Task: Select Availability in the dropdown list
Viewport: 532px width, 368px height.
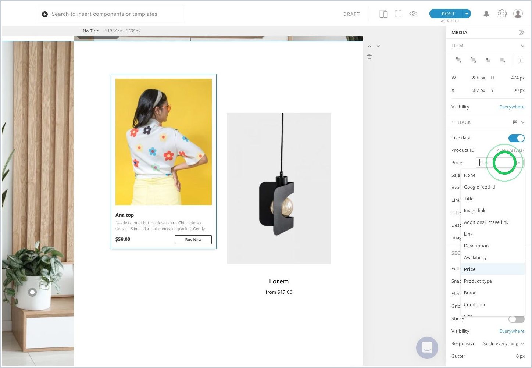Action: click(x=493, y=258)
